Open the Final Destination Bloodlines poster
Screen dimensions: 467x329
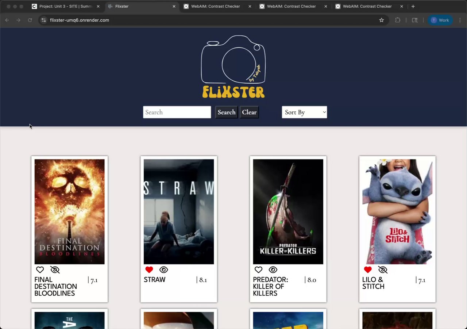click(69, 212)
